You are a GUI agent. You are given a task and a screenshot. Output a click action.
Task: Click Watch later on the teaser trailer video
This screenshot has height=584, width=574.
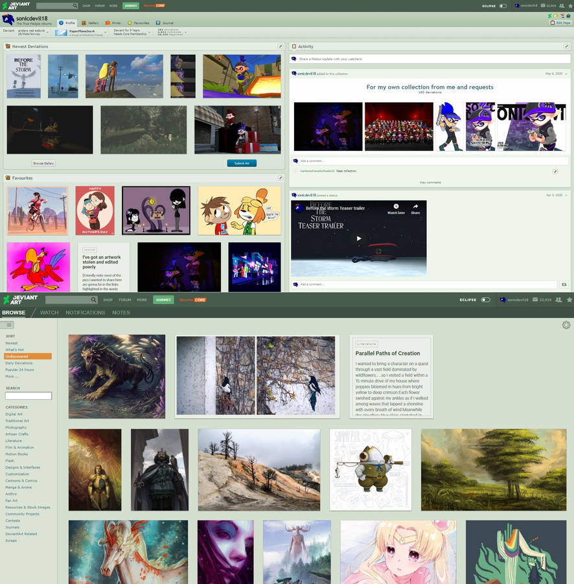[396, 209]
